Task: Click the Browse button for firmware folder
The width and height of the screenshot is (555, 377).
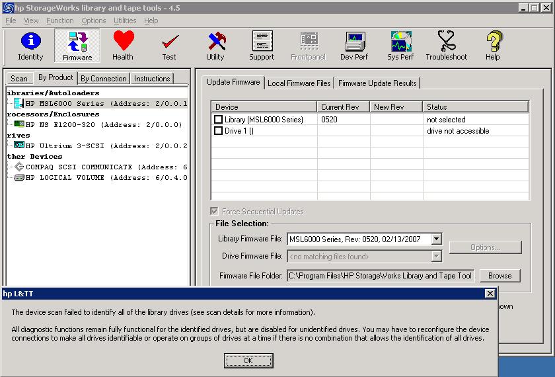Action: 499,276
